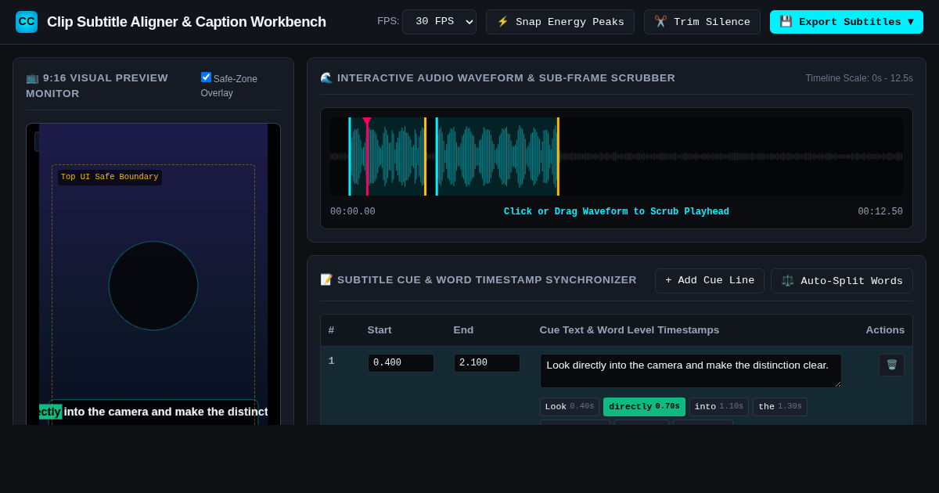Click the 00:12.50 end timecode label
The image size is (939, 493).
(880, 212)
